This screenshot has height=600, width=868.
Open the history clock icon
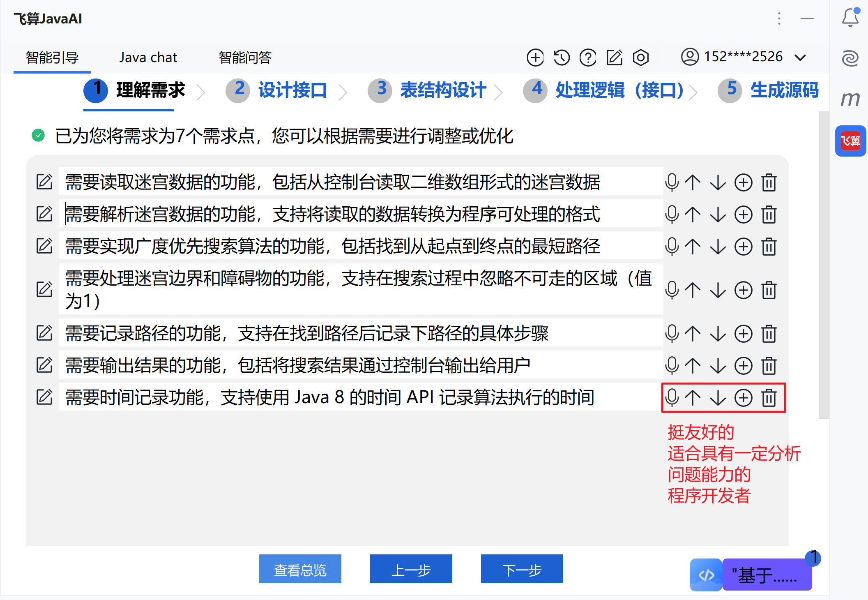(561, 58)
